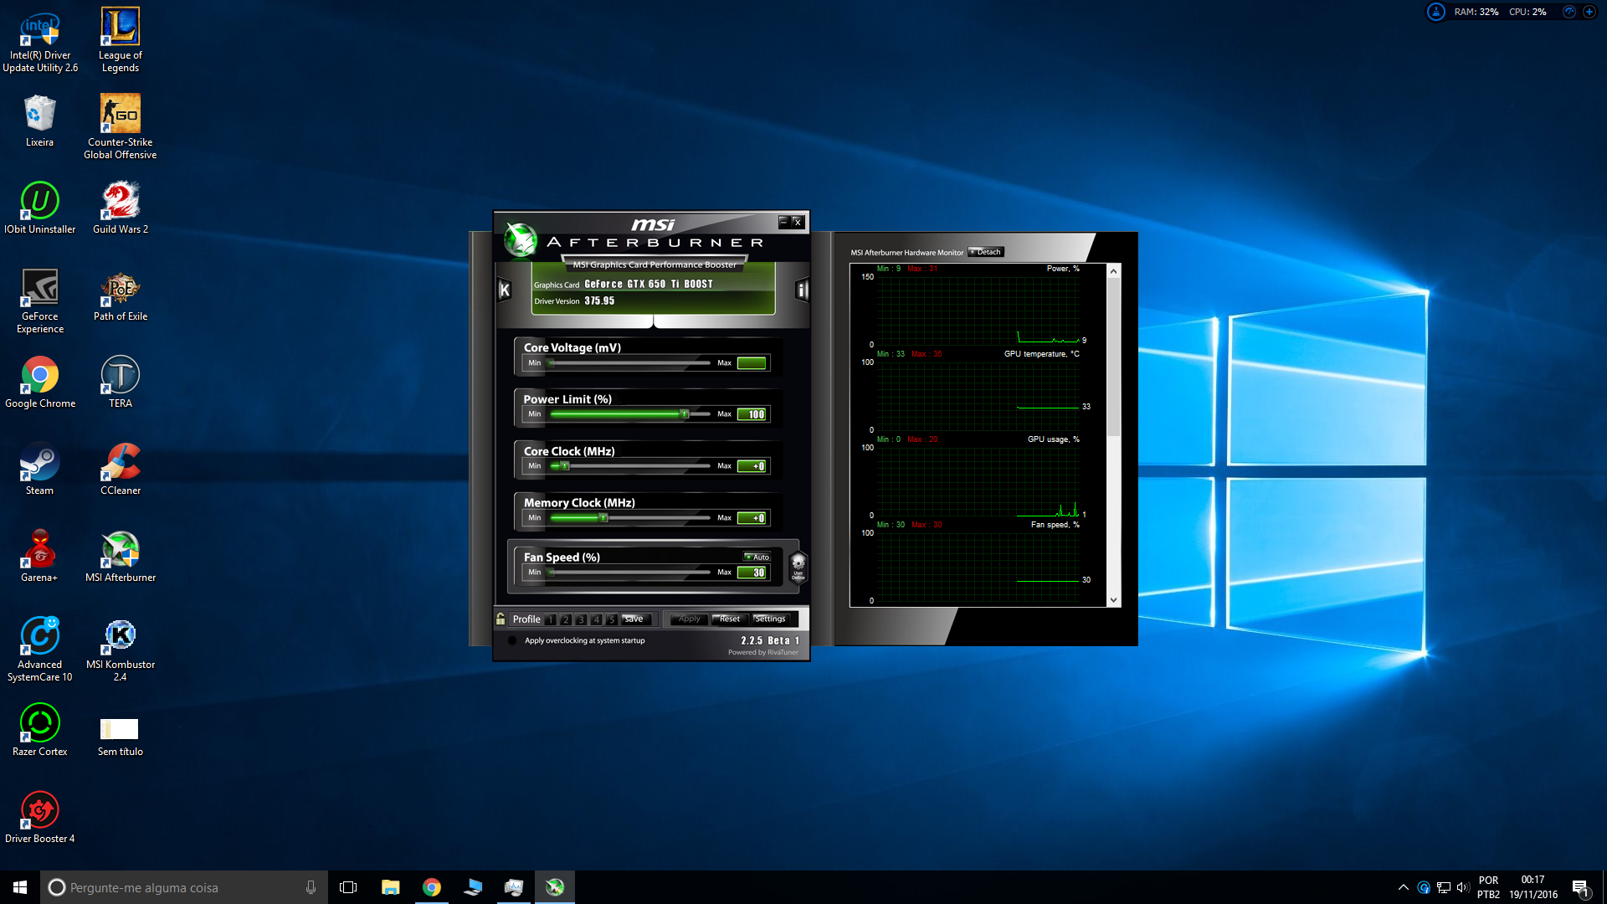This screenshot has height=904, width=1607.
Task: Open IObit Uninstaller desktop icon
Action: (39, 208)
